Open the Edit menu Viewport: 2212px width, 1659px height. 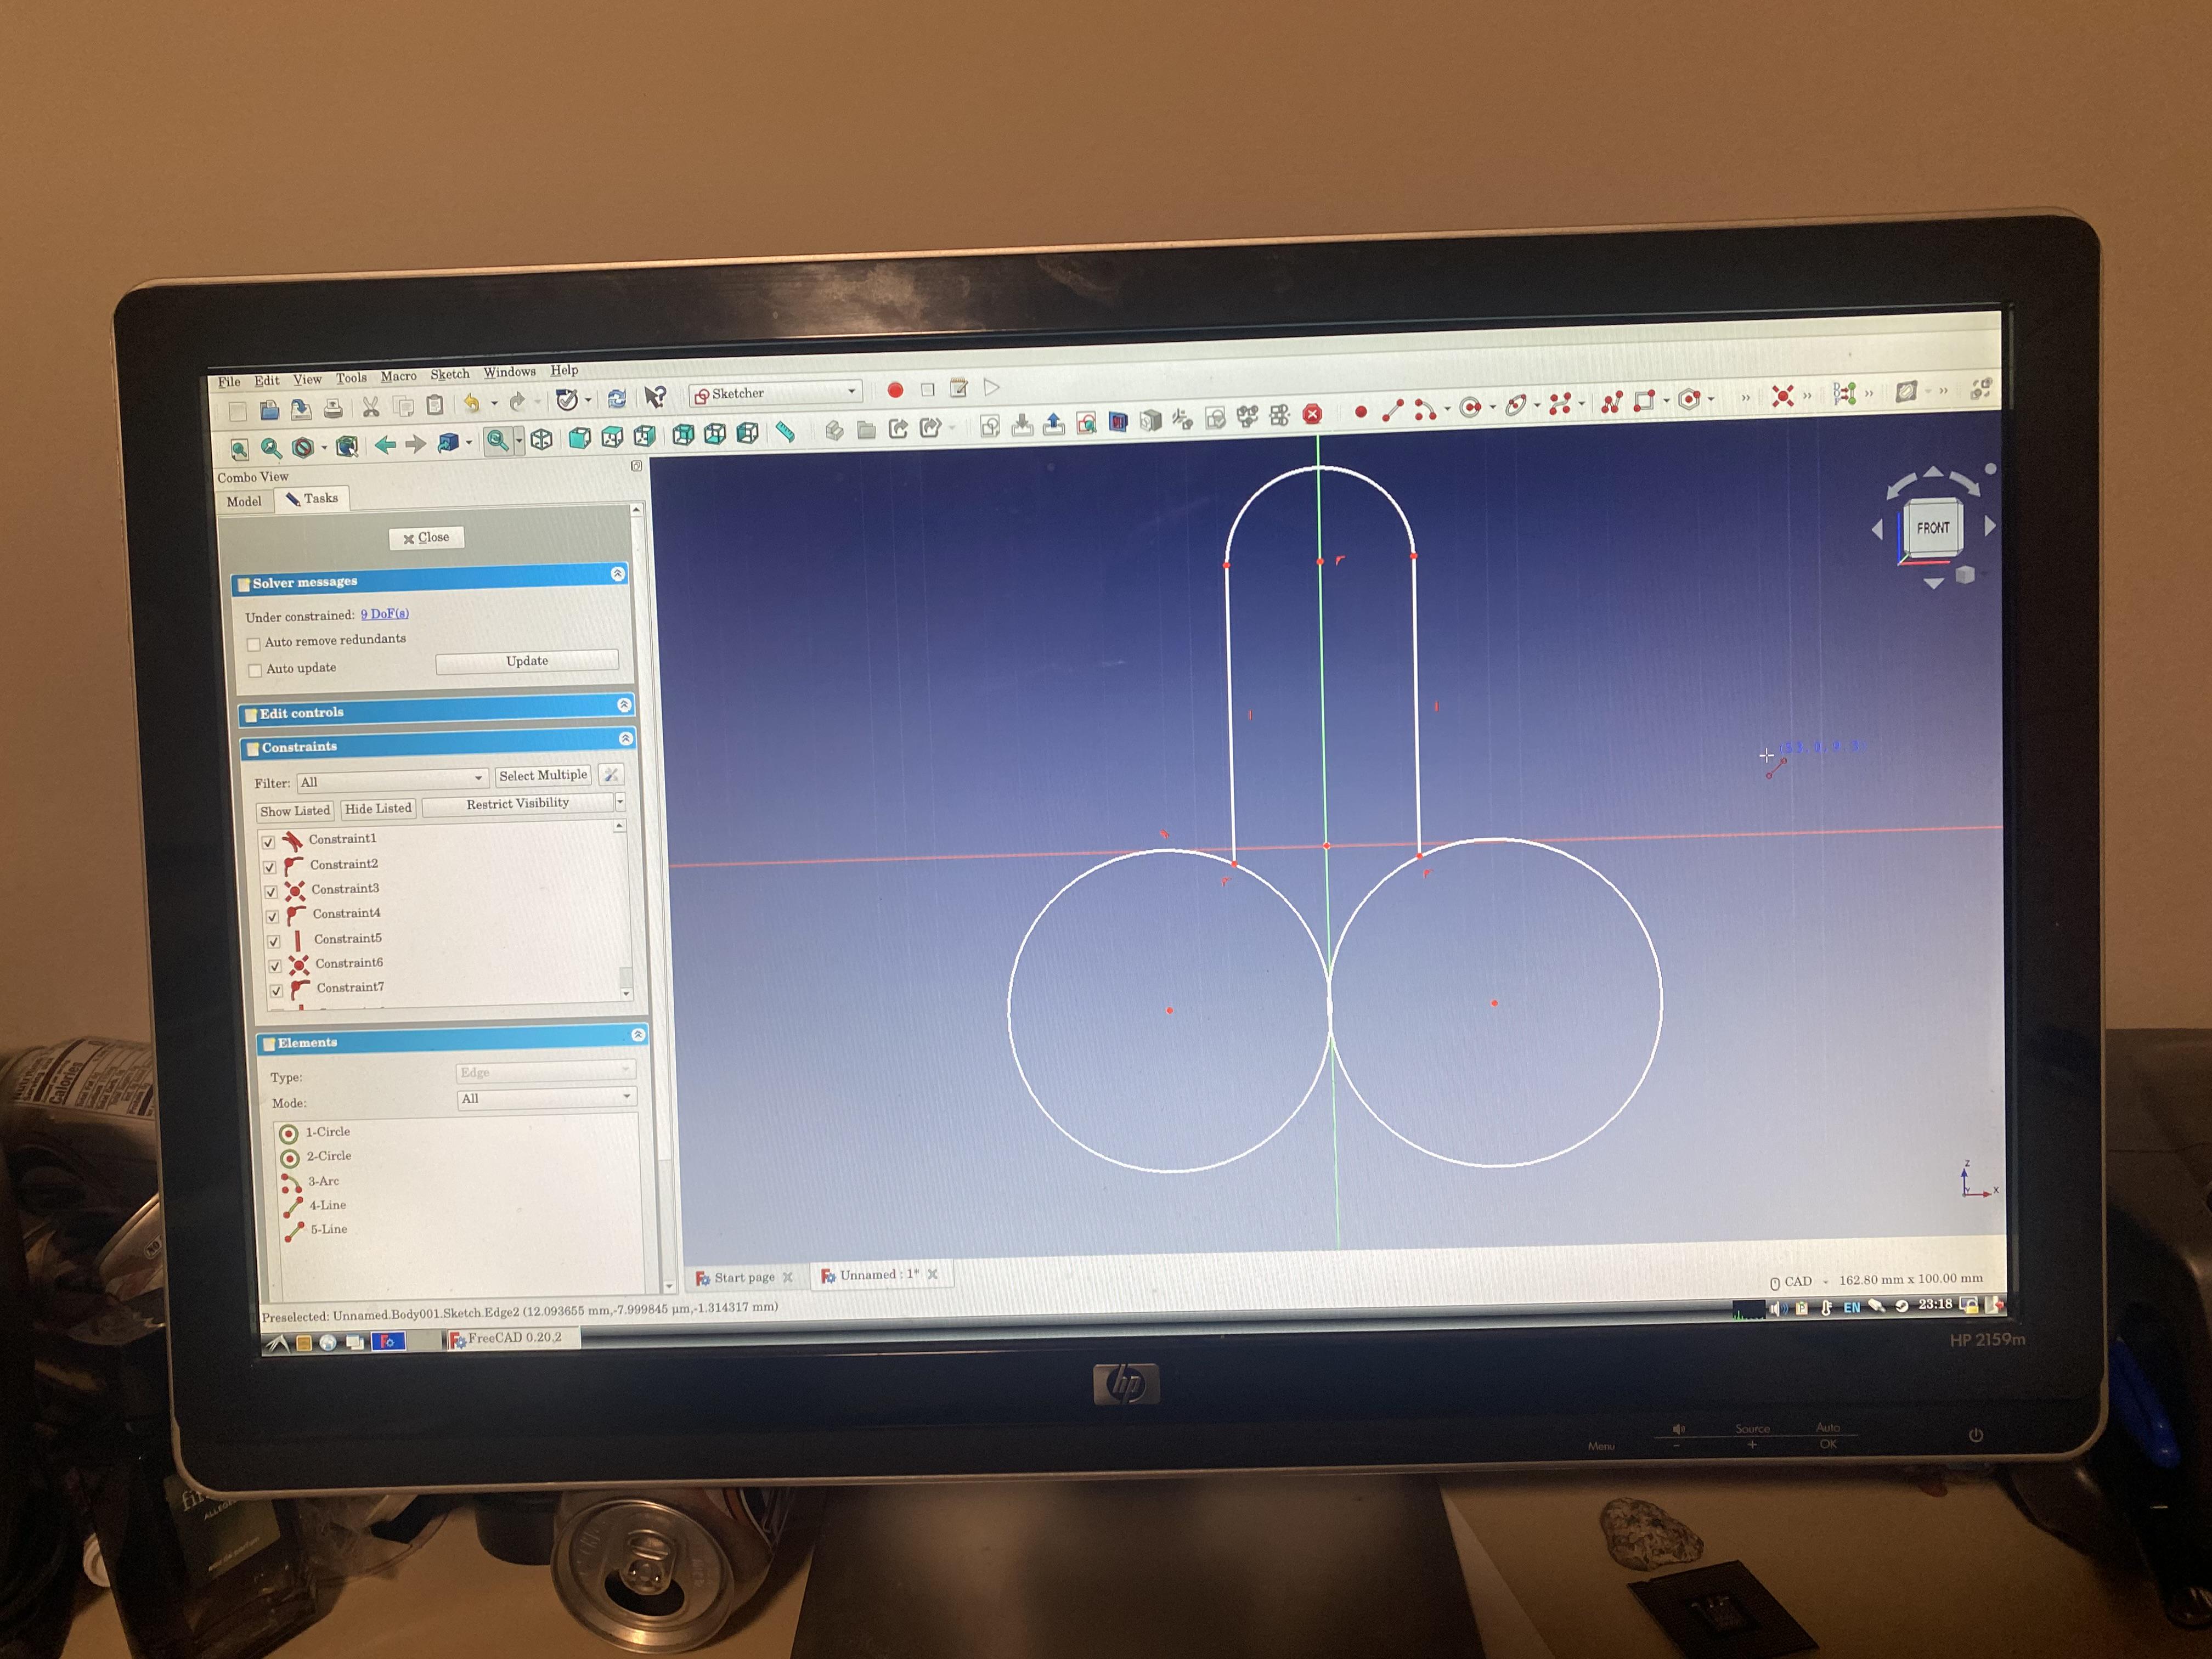tap(267, 381)
